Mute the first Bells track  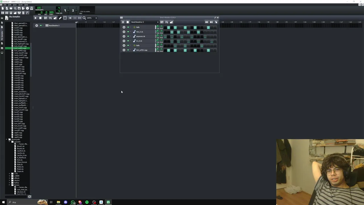pos(128,27)
